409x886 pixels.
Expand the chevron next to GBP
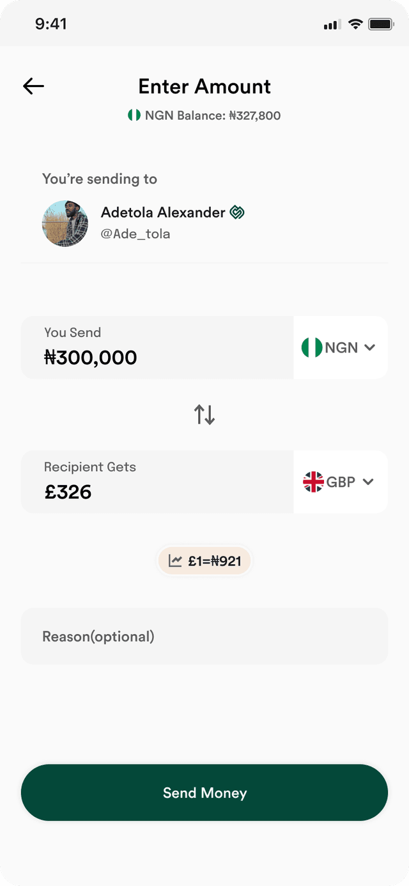point(368,482)
